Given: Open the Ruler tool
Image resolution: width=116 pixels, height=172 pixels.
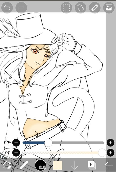Looking at the screenshot, I should (95, 8).
